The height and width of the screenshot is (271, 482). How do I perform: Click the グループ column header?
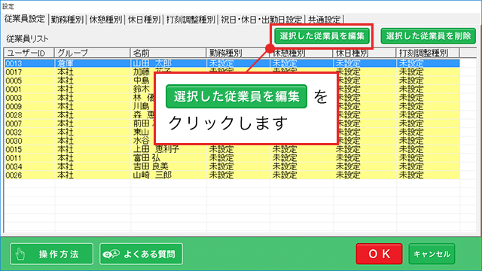click(93, 53)
